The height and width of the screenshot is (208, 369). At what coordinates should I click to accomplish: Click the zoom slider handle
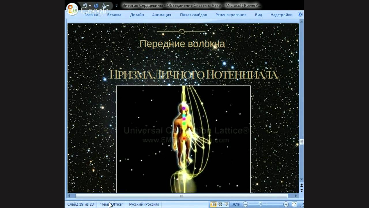pos(260,204)
